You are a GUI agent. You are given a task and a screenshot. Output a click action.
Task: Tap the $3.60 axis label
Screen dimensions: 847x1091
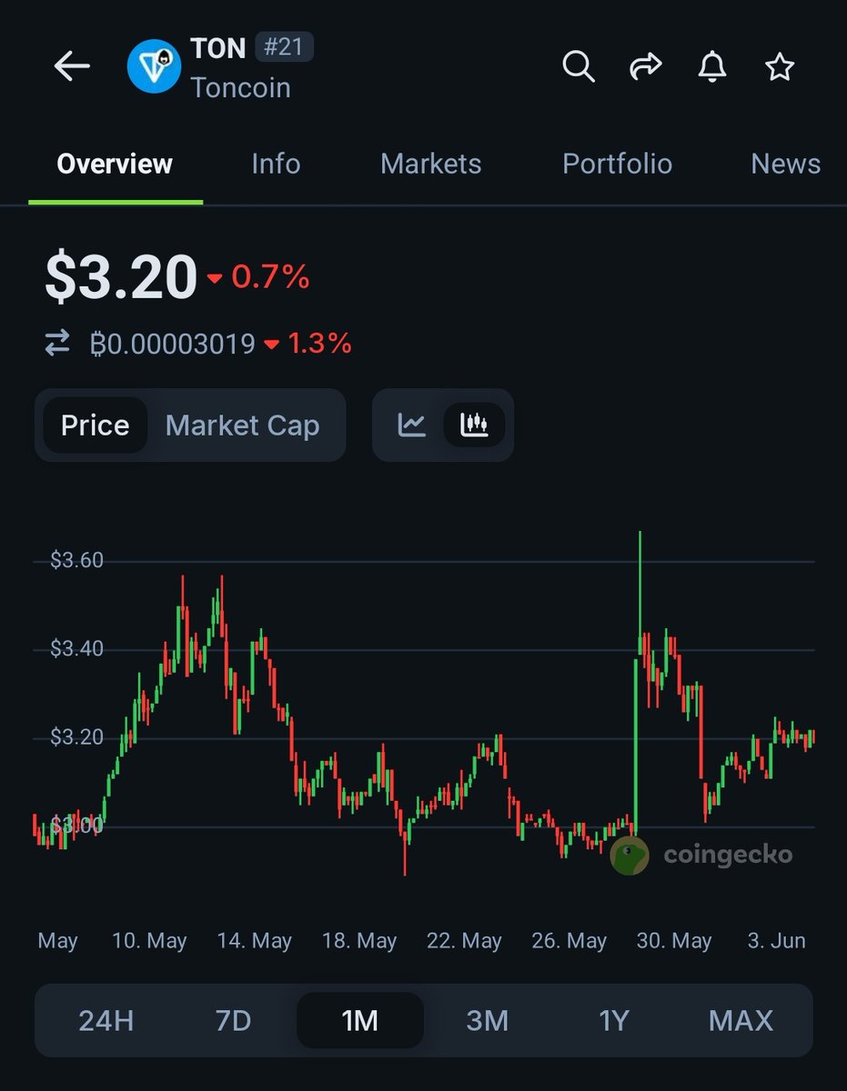[77, 560]
